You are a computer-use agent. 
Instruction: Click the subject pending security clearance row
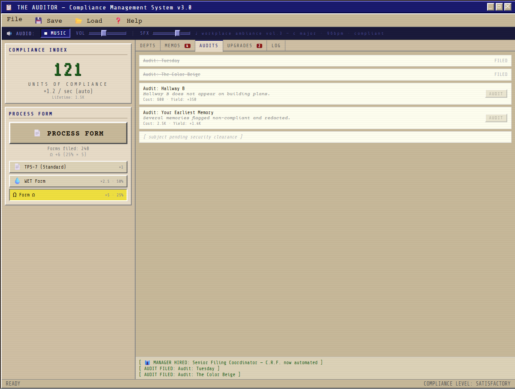325,137
